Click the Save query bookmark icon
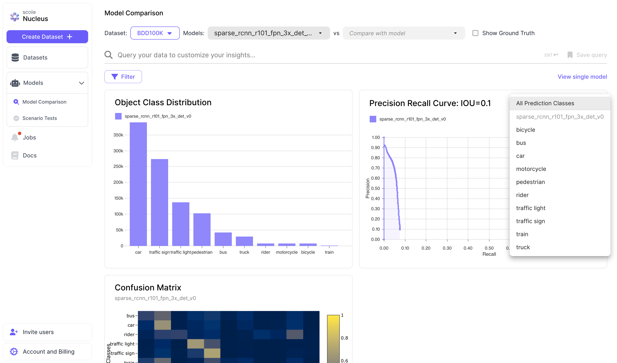This screenshot has height=363, width=617. (570, 55)
